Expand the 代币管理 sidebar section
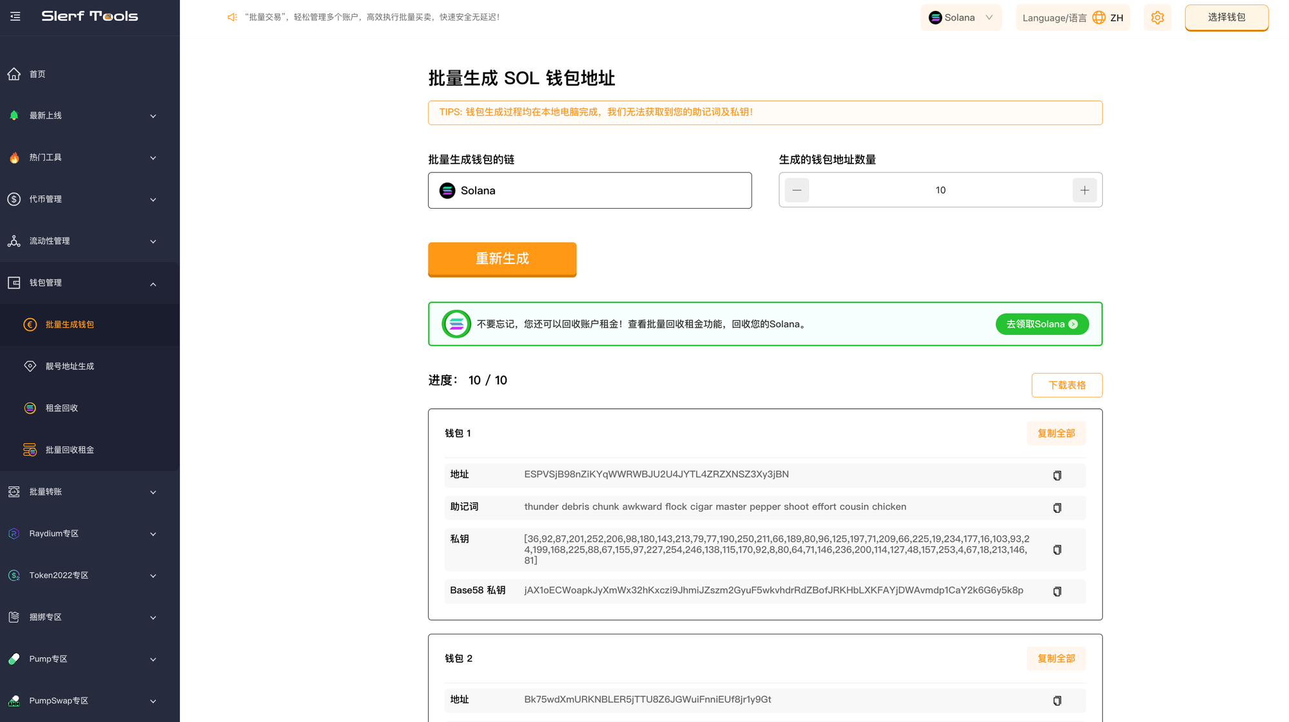1289x722 pixels. click(90, 200)
